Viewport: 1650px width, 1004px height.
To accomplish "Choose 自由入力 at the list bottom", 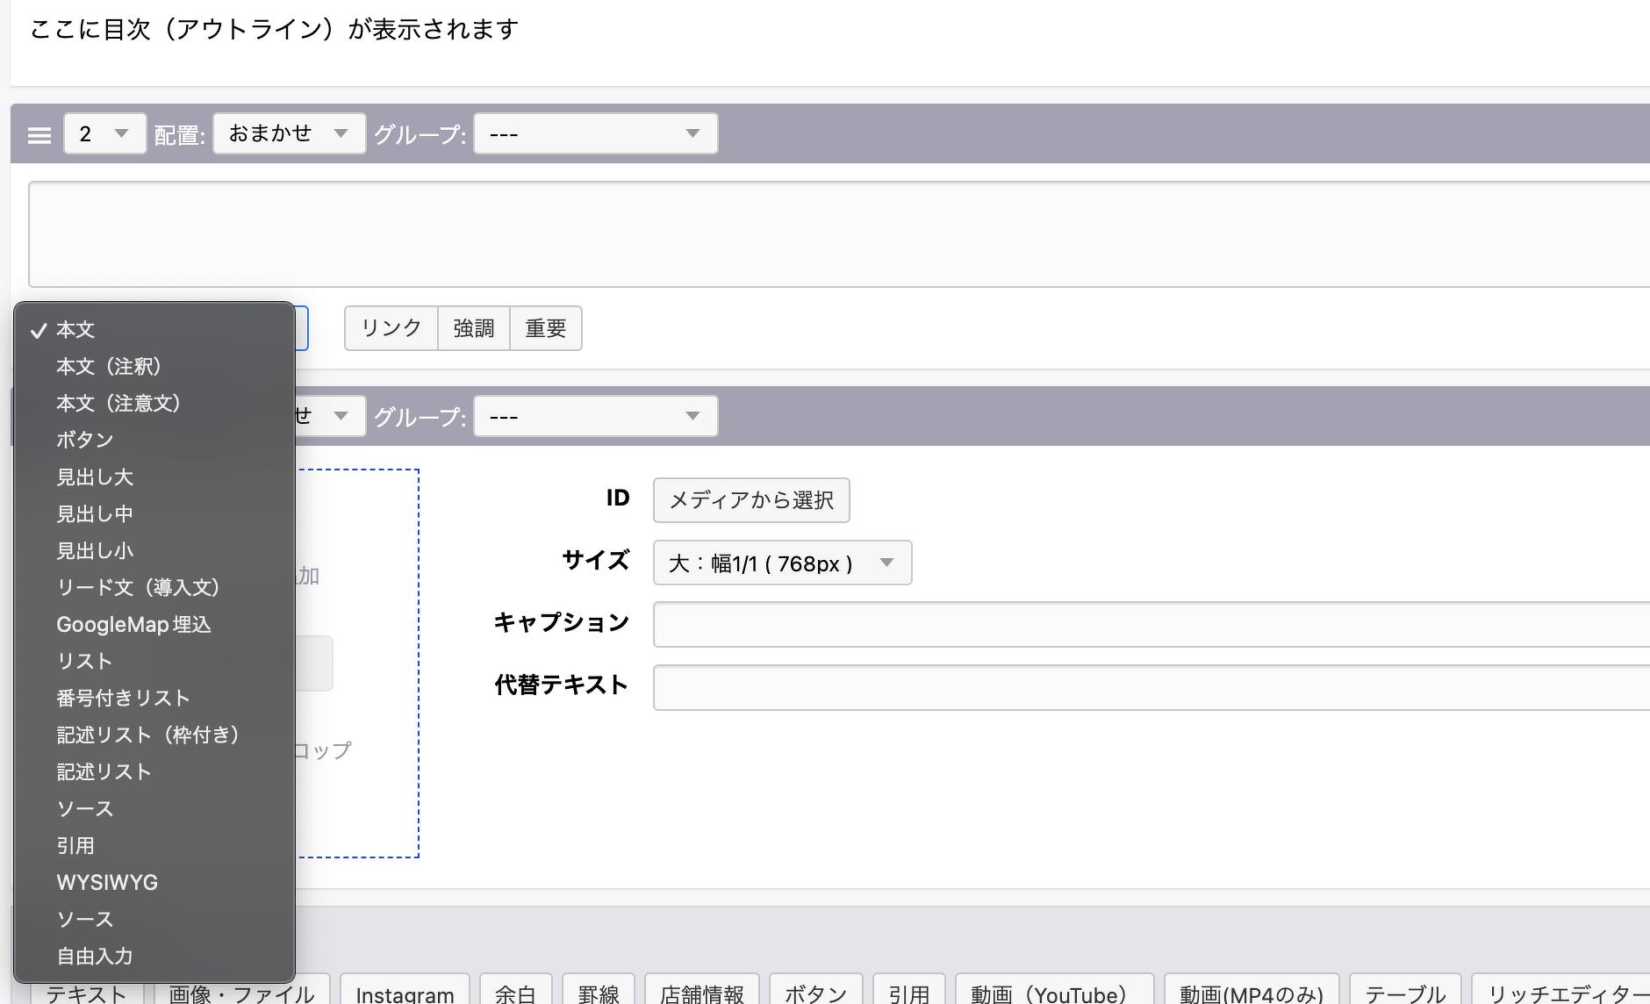I will tap(95, 957).
